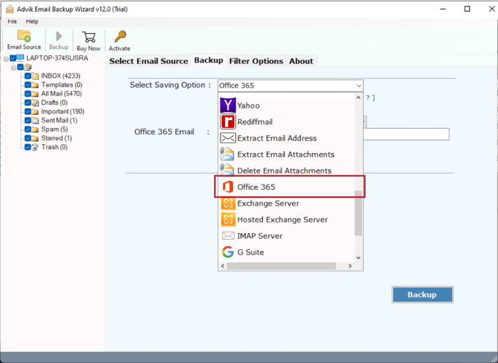
Task: Uncheck the All Mail (5470) checkbox
Action: tap(28, 94)
